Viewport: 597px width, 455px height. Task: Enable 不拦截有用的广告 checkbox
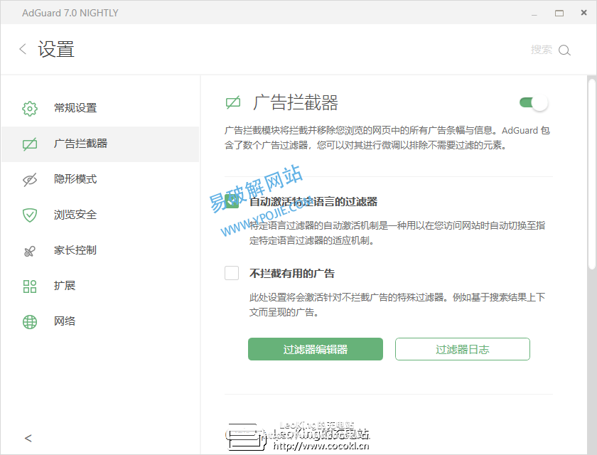[232, 273]
